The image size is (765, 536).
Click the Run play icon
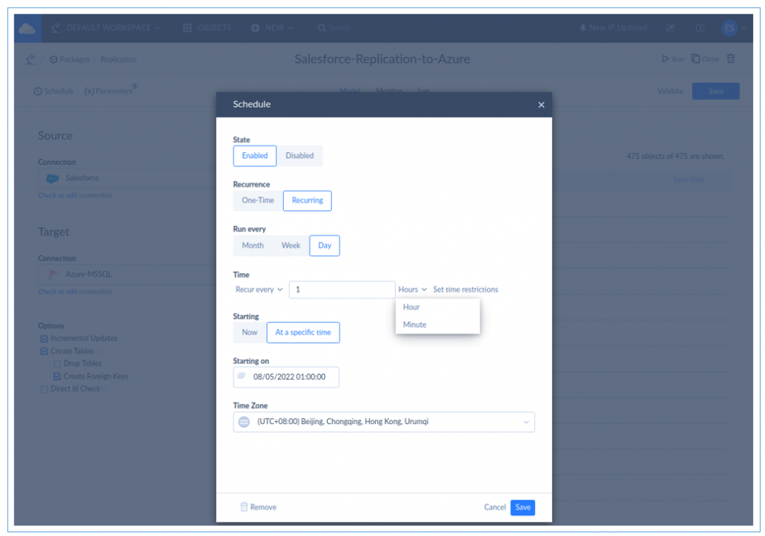[x=665, y=59]
